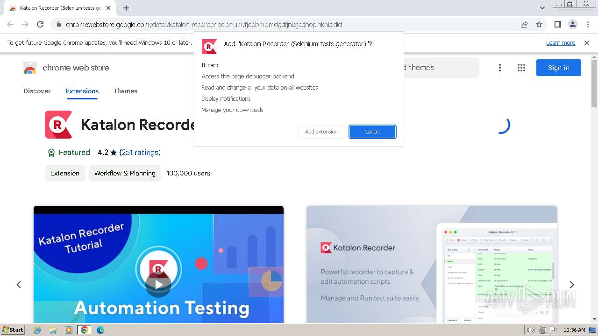Image resolution: width=598 pixels, height=336 pixels.
Task: Open the Katalon Recorder screenshot thumbnail
Action: (432, 264)
